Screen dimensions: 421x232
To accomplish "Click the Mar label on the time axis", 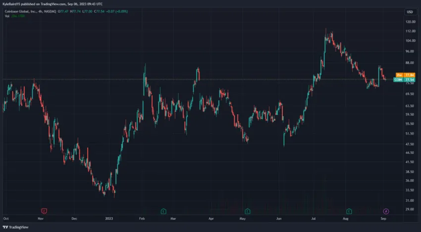I will (173, 219).
